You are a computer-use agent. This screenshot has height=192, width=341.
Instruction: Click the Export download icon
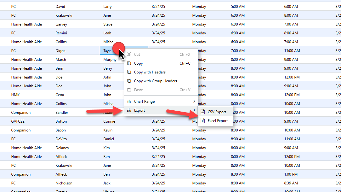click(x=129, y=110)
